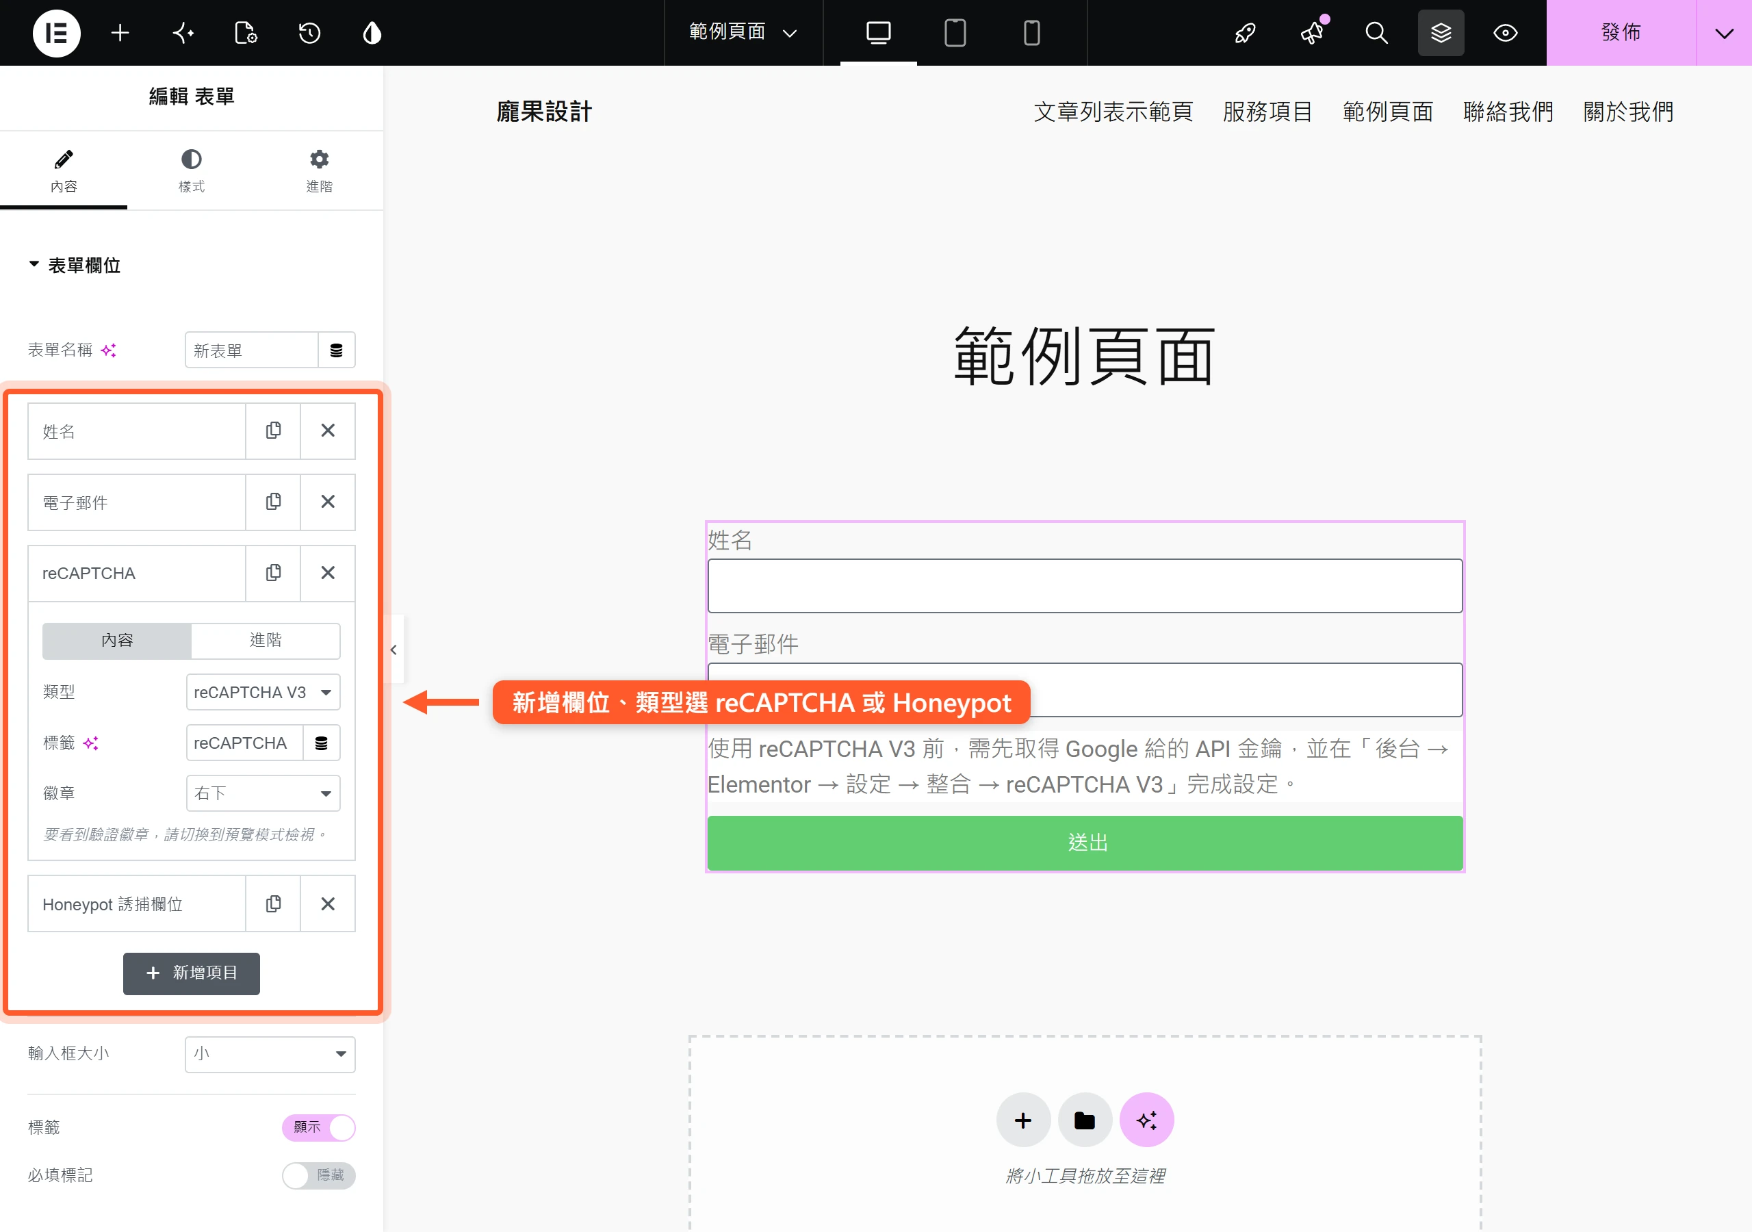Click AI sparkle next to 表單名稱
The image size is (1752, 1232).
[108, 350]
